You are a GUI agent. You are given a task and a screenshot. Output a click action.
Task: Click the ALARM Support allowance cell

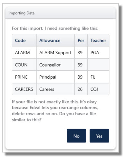click(x=55, y=53)
